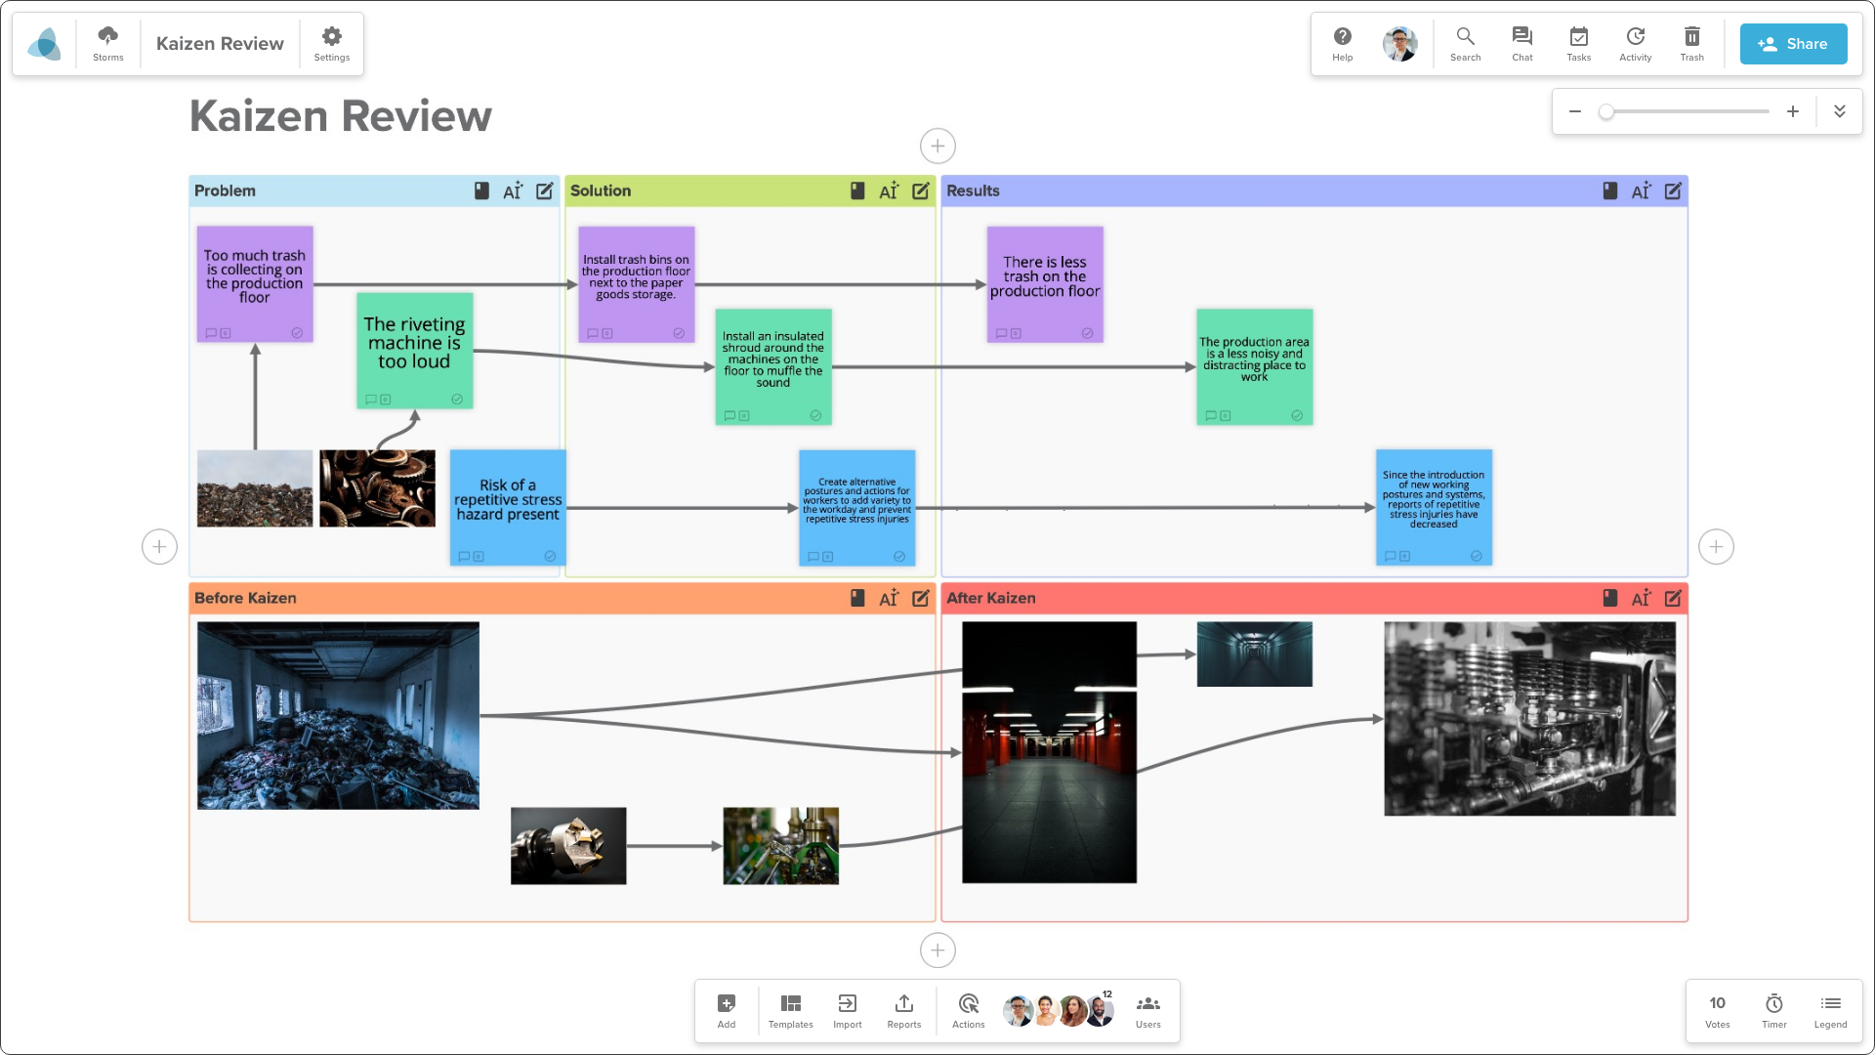The width and height of the screenshot is (1875, 1055).
Task: Open the Timer tool
Action: click(1773, 1010)
